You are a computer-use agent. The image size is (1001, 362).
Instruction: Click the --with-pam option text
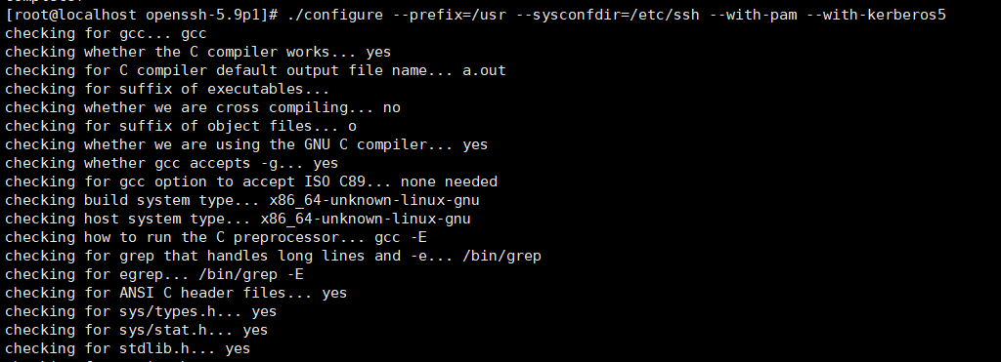coord(754,15)
